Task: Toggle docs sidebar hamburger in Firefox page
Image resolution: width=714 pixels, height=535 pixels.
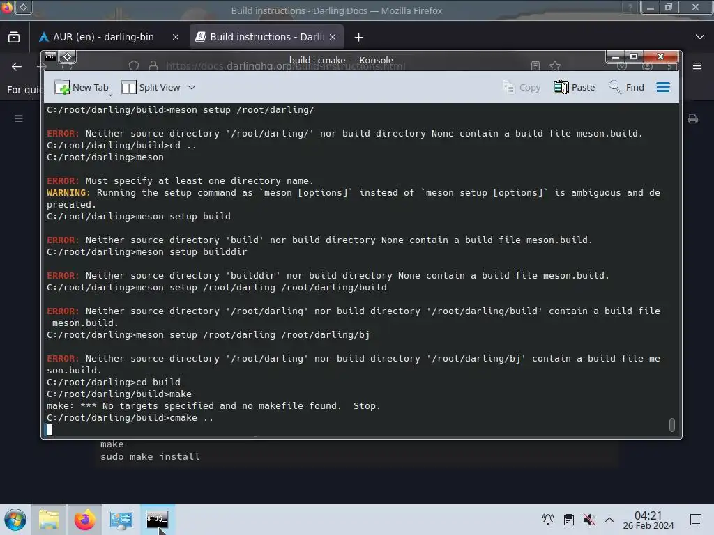Action: click(x=19, y=118)
